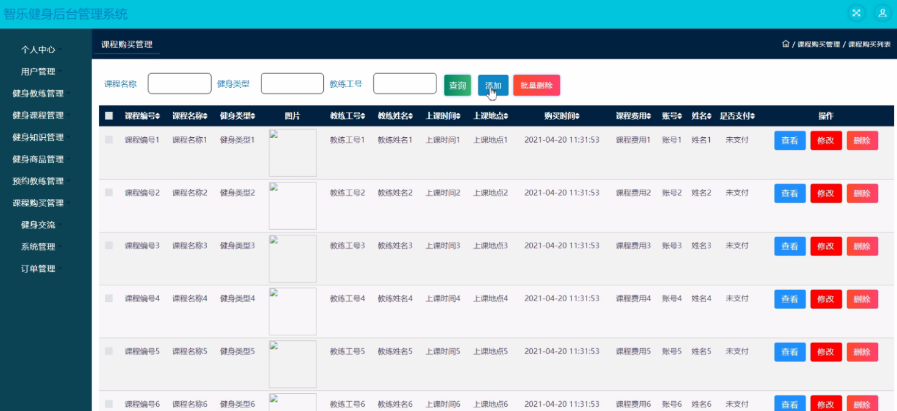Sort by 购买时间 column arrows
The height and width of the screenshot is (411, 897).
[577, 116]
